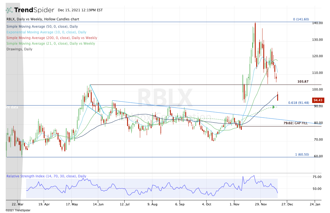The width and height of the screenshot is (330, 213).
Task: Click the Drawings, Daily legend label
Action: click(x=19, y=49)
